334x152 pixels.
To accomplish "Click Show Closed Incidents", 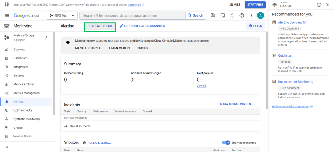I will 237,104.
